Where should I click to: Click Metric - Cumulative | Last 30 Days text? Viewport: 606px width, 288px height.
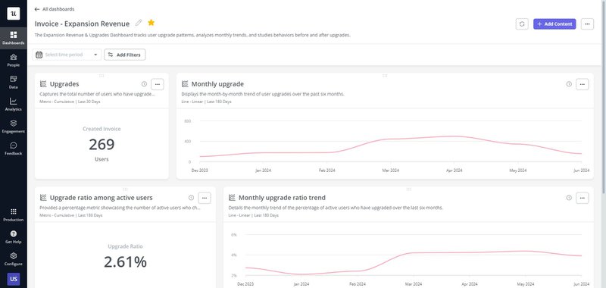tap(70, 102)
